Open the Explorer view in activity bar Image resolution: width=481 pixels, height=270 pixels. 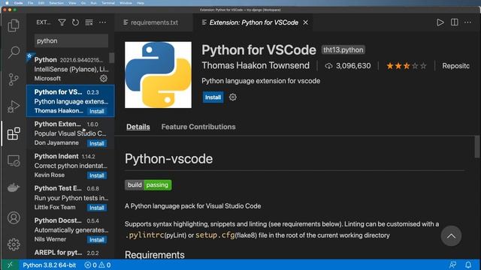pyautogui.click(x=14, y=25)
